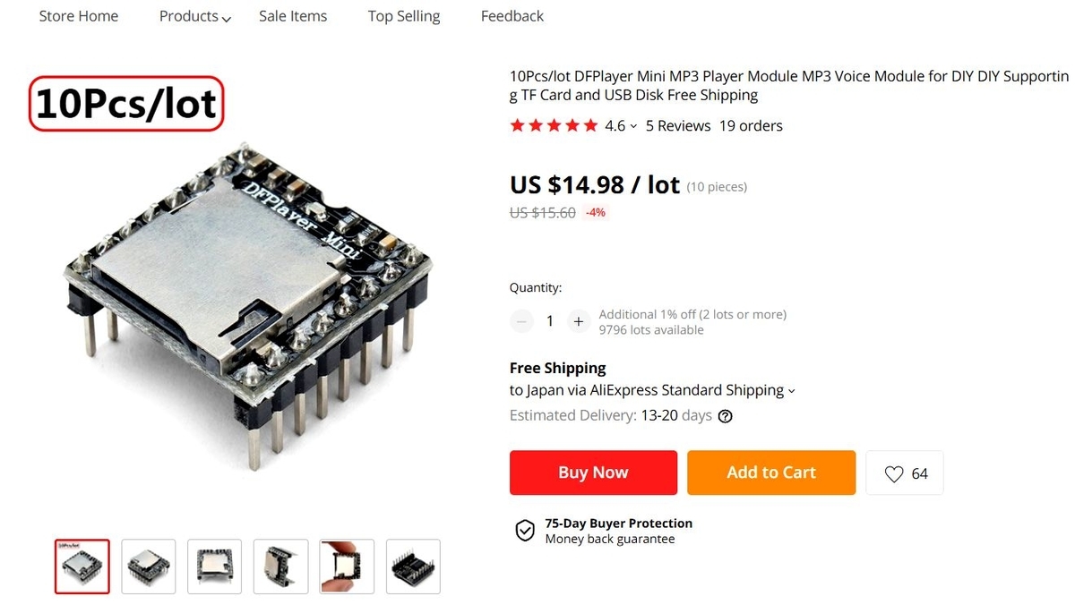Image resolution: width=1075 pixels, height=613 pixels.
Task: Select the last thumbnail with pin headers
Action: click(x=414, y=566)
